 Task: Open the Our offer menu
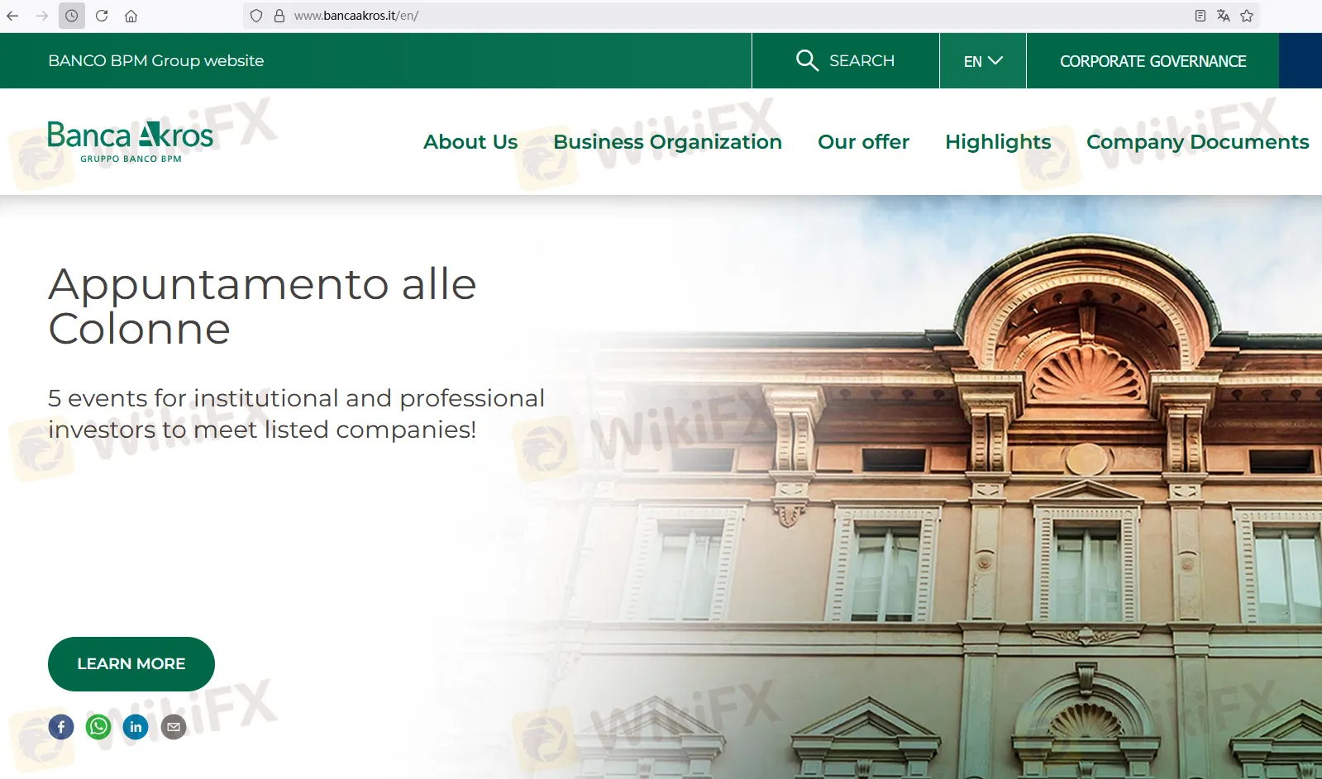coord(863,142)
